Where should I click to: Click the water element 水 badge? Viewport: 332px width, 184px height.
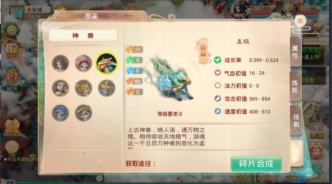click(x=134, y=71)
